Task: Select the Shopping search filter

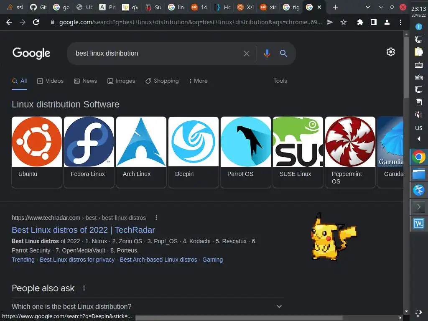Action: point(162,81)
